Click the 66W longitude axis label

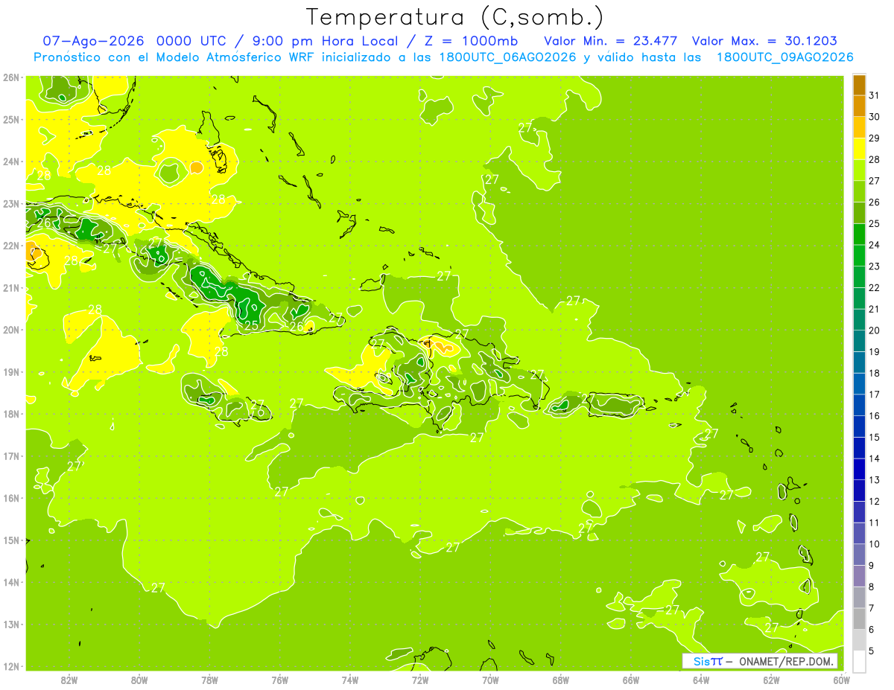[x=631, y=680]
